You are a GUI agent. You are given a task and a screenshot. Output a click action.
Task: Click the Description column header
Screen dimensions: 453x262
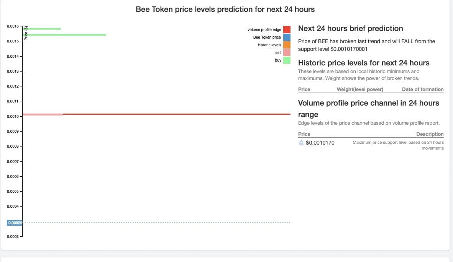coord(430,134)
